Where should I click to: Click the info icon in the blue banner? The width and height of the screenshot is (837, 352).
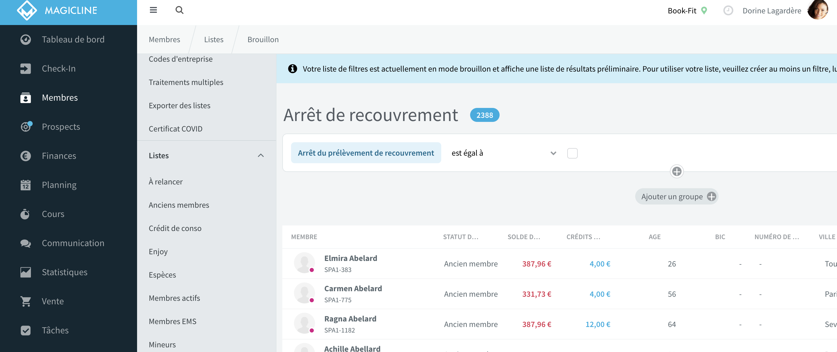point(293,69)
